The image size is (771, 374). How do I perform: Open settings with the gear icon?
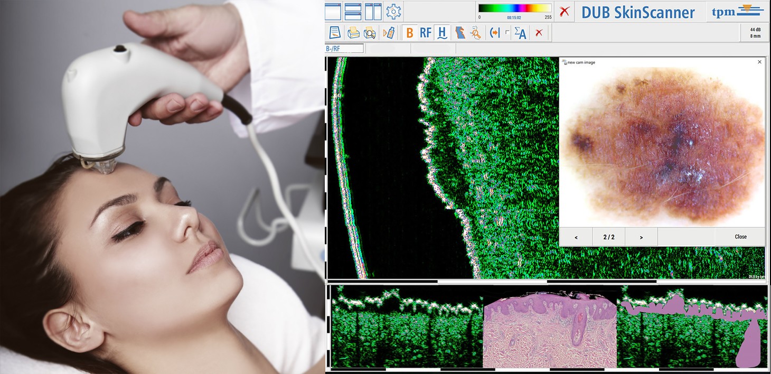[x=393, y=11]
